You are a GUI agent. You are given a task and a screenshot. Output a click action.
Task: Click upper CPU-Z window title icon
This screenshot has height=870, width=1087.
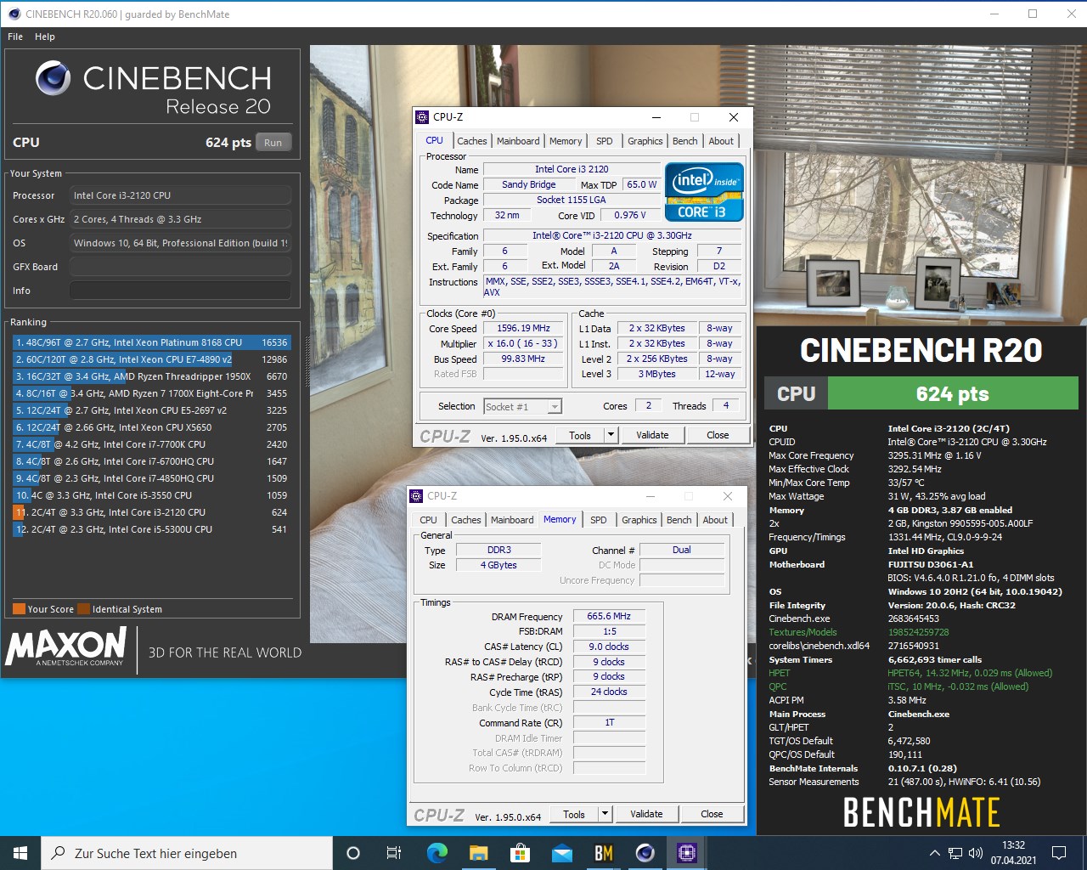422,117
